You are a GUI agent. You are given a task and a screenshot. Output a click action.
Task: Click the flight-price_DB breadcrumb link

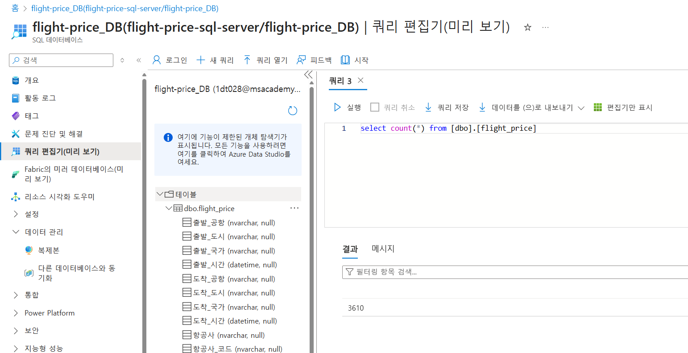(x=124, y=8)
